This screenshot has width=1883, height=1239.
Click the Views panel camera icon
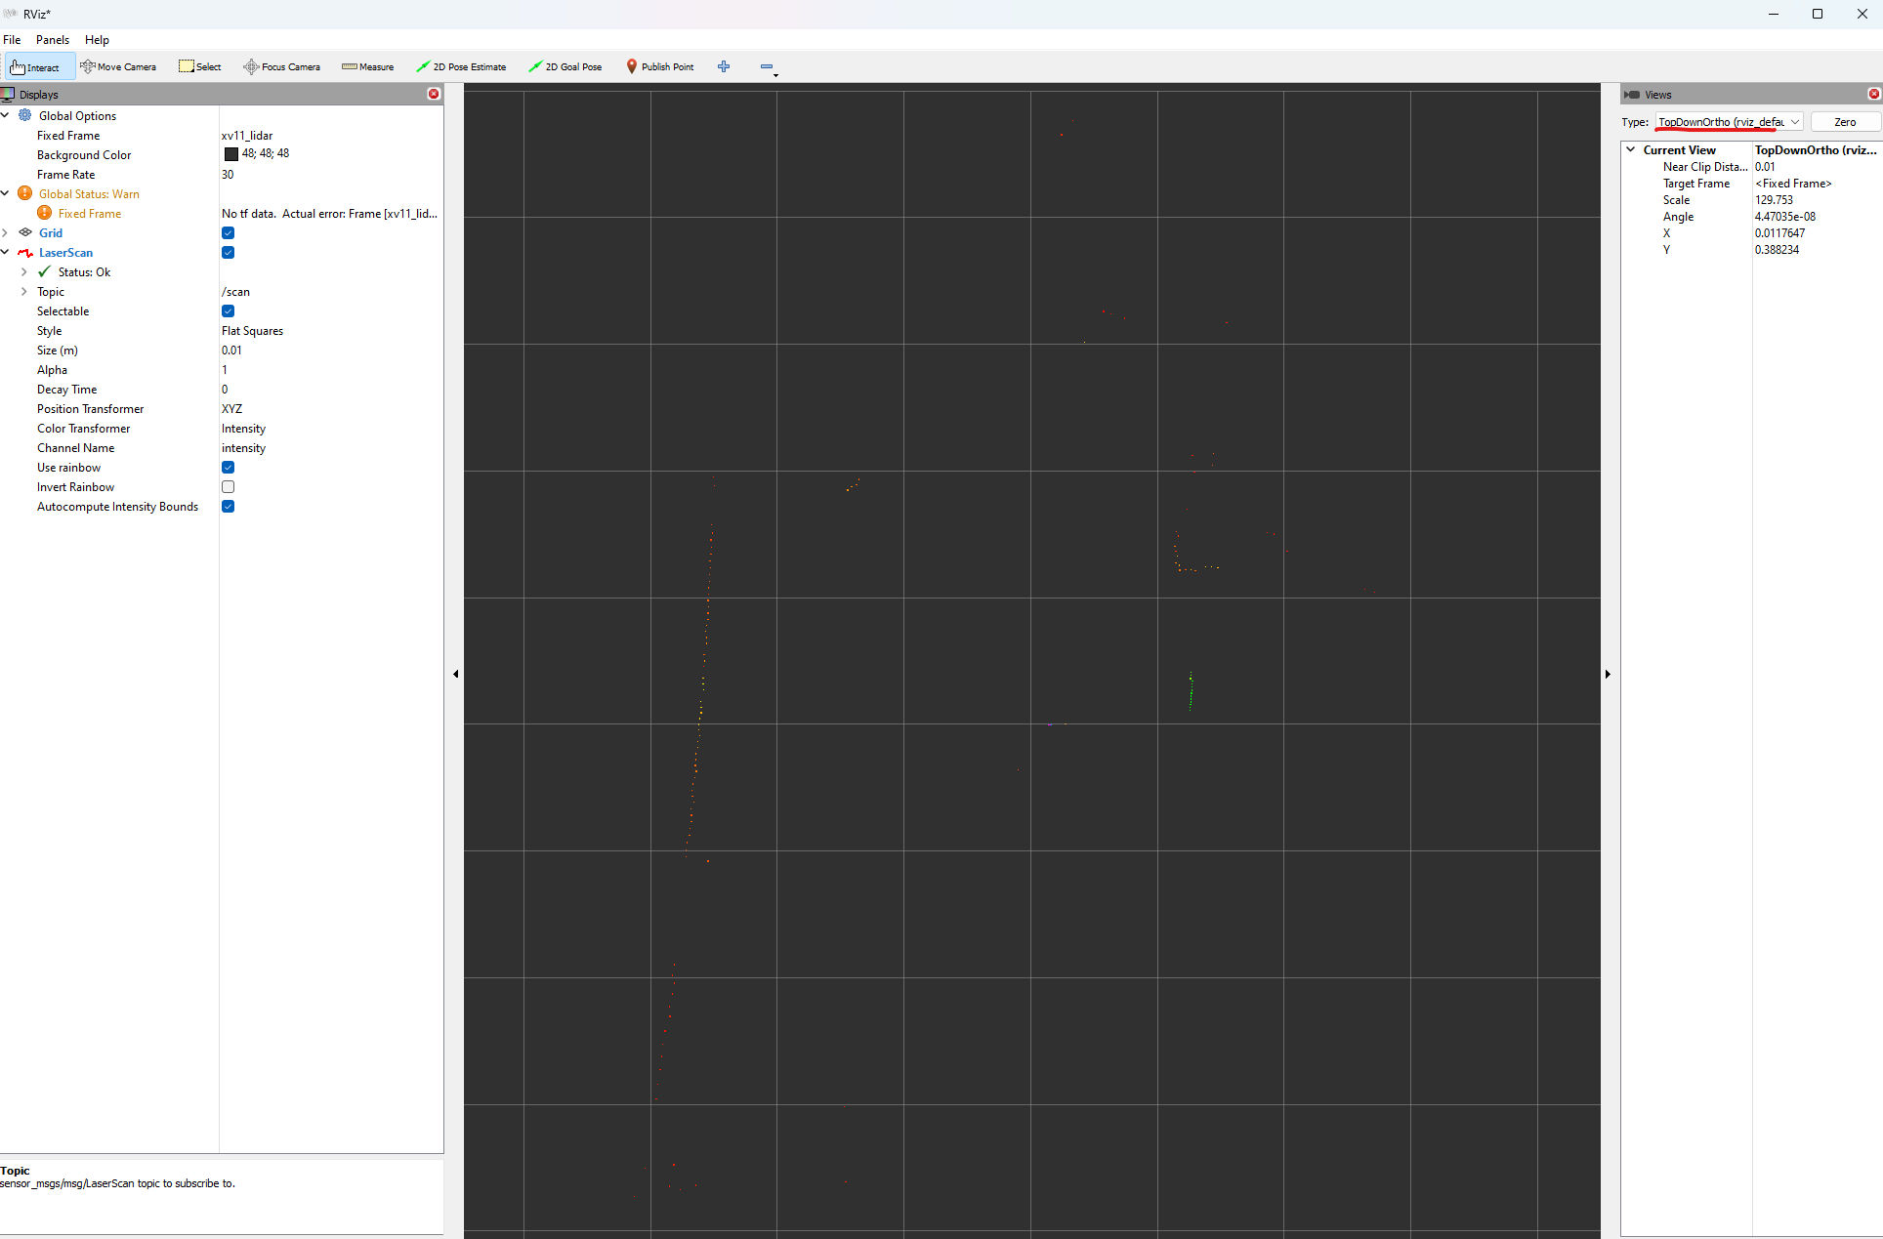pyautogui.click(x=1632, y=95)
